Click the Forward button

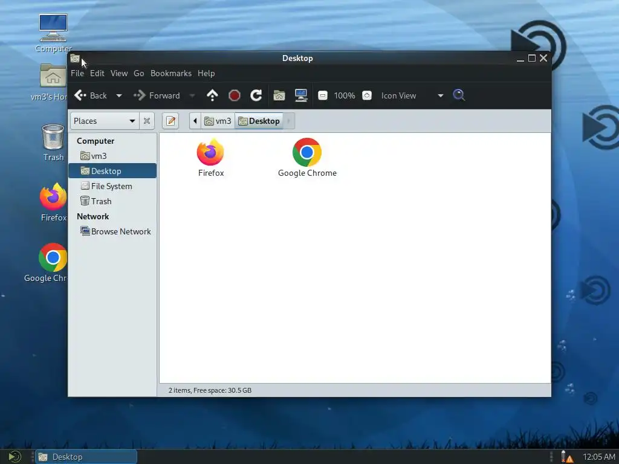[x=157, y=95]
